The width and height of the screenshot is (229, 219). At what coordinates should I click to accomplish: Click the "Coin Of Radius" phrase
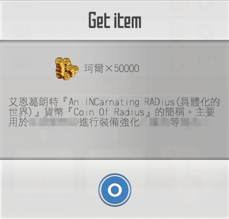coord(109,112)
